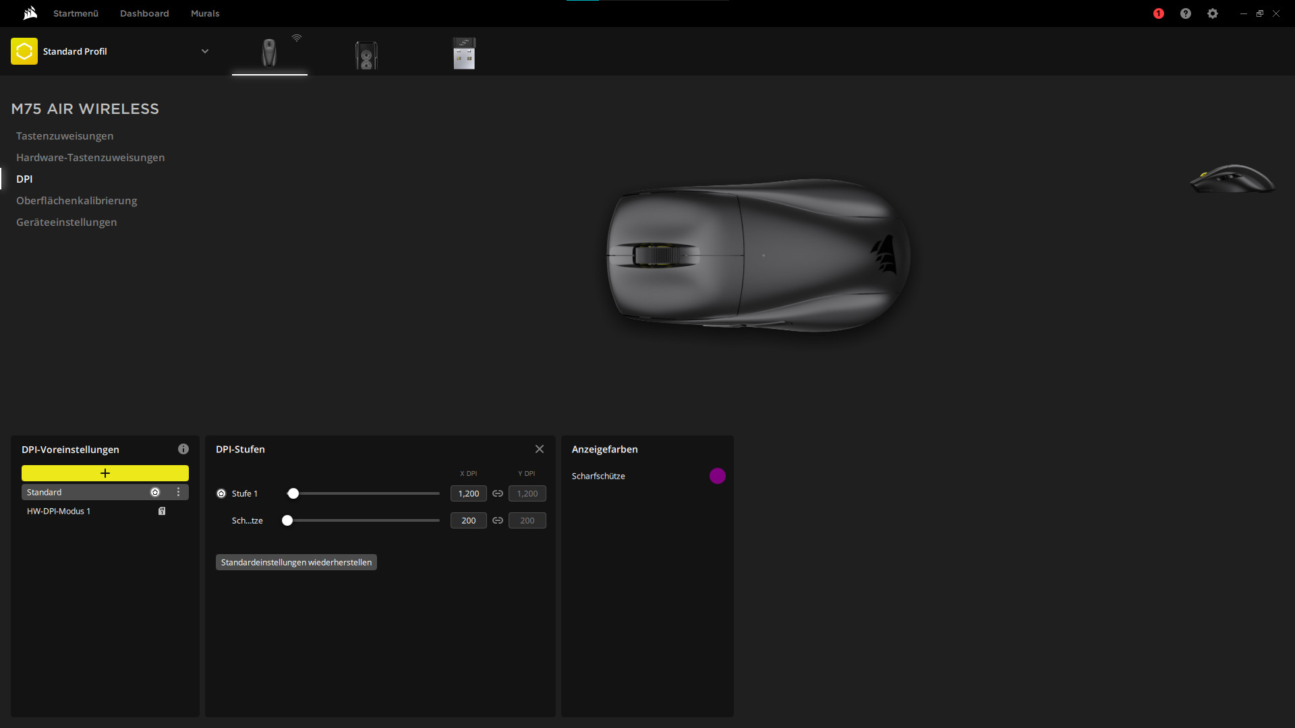The height and width of the screenshot is (728, 1295).
Task: Open the Standard preset three-dot menu
Action: click(x=179, y=492)
